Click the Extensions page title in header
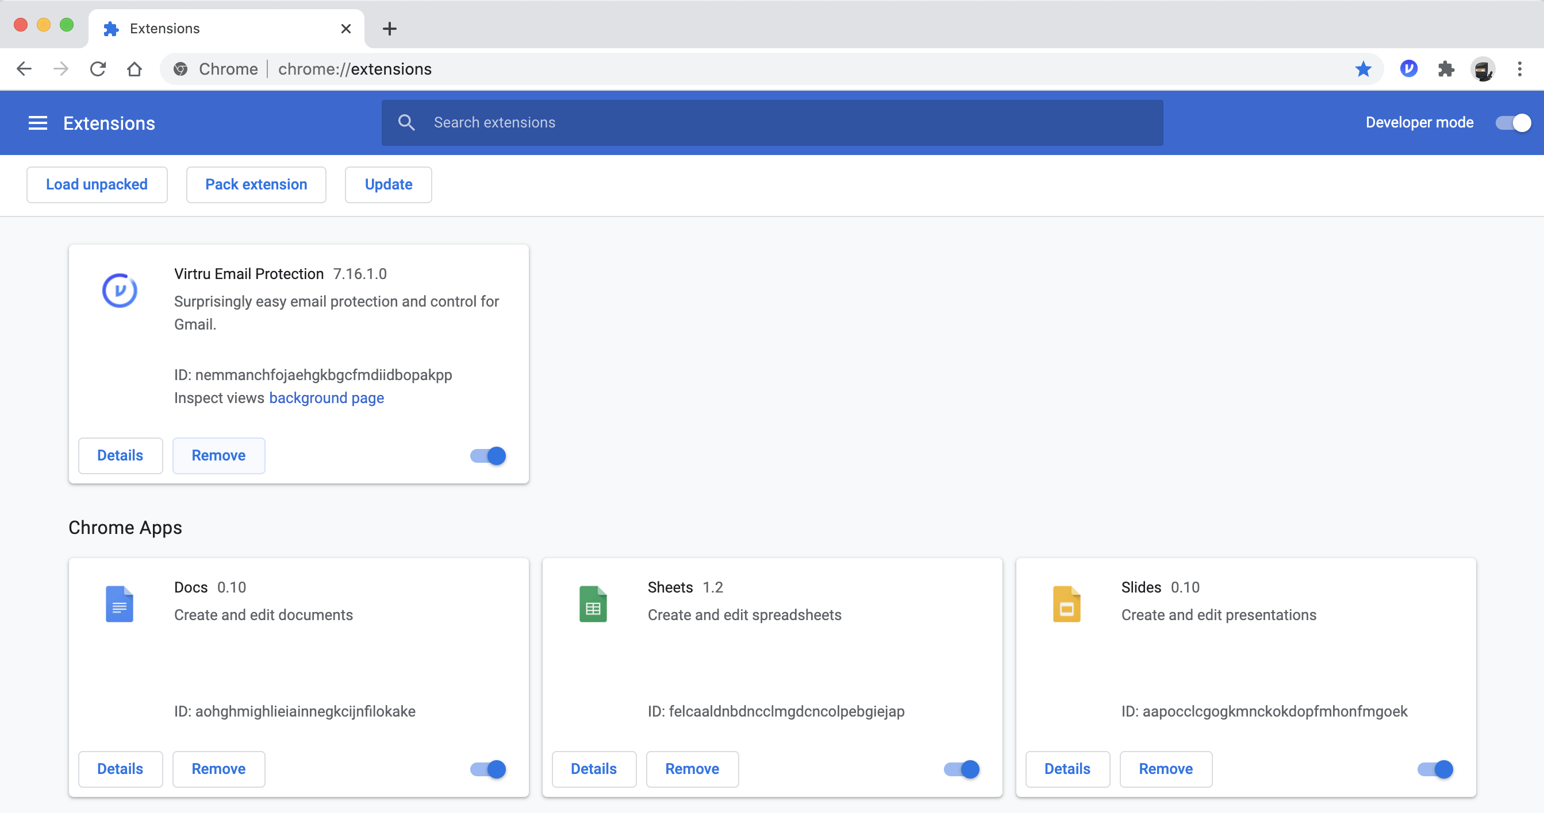The width and height of the screenshot is (1544, 813). click(x=109, y=123)
